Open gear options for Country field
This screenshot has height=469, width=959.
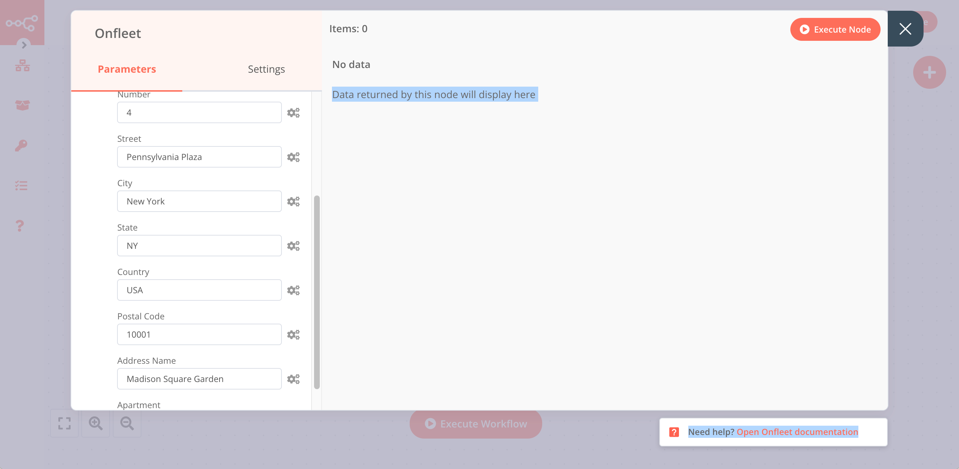(293, 290)
